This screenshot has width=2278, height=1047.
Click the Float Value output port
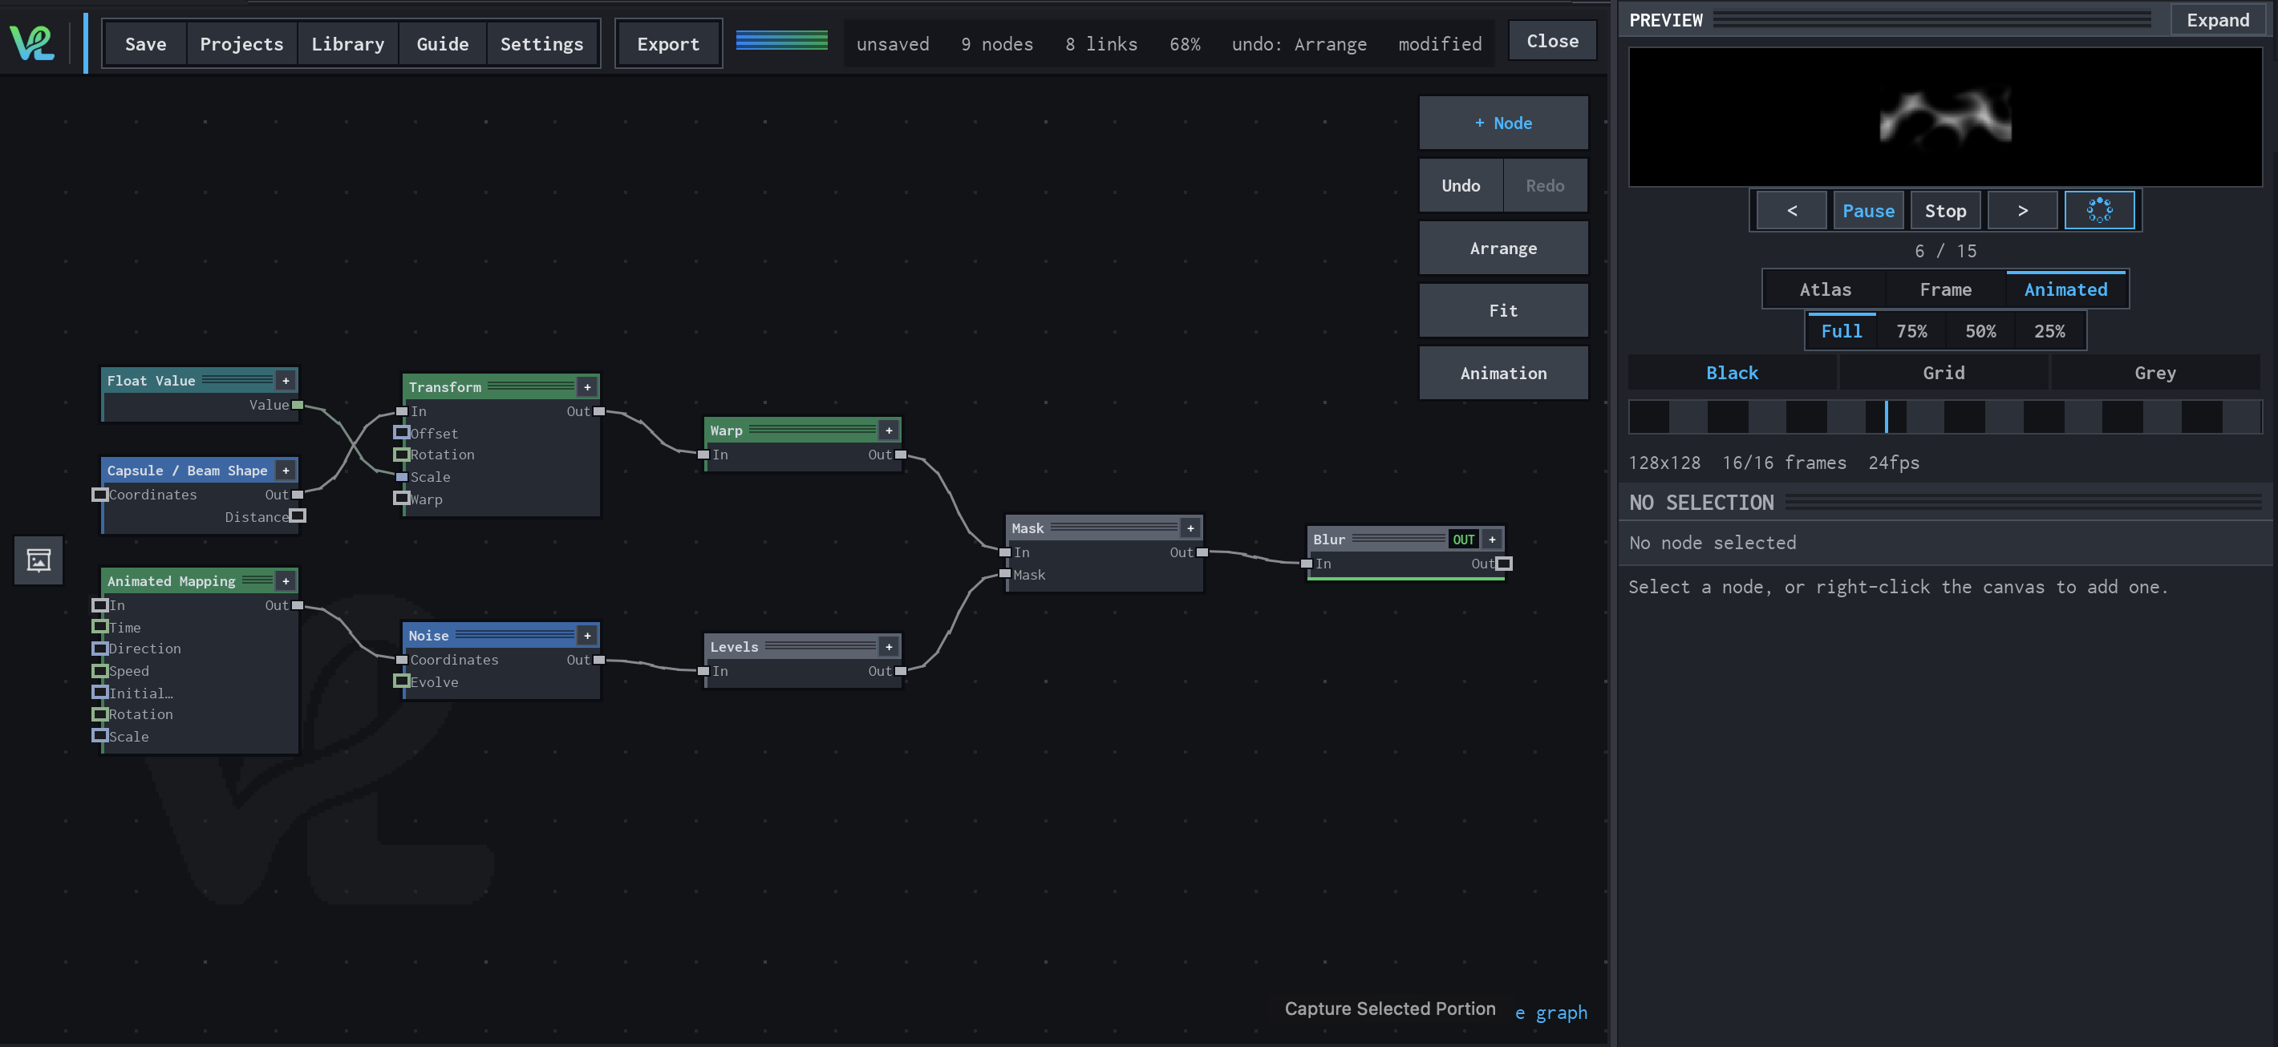298,405
